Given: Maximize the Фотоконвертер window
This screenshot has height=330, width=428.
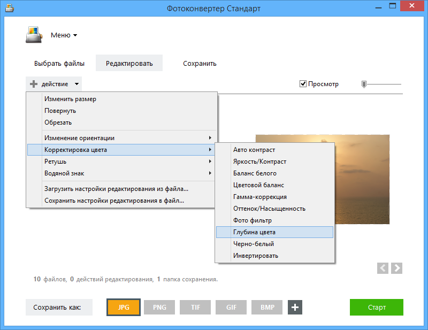Looking at the screenshot, I should point(393,6).
